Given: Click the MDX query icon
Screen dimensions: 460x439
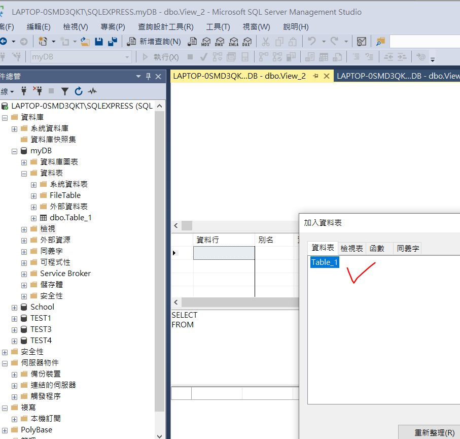Looking at the screenshot, I should (x=206, y=42).
